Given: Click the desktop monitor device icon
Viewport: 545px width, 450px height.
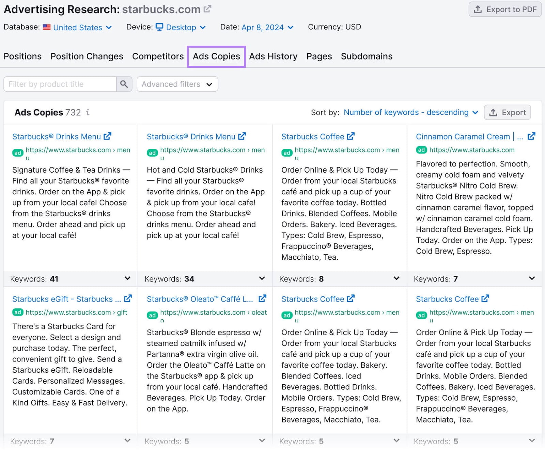Looking at the screenshot, I should [159, 27].
